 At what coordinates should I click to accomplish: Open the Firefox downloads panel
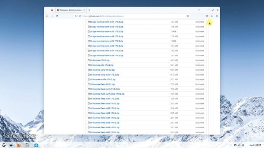tap(212, 16)
